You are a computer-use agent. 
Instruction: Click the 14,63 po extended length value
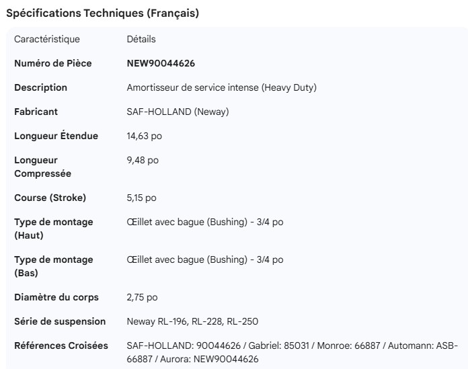(144, 136)
